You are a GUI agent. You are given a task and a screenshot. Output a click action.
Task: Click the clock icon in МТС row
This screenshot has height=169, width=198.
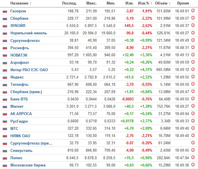tap(193, 128)
